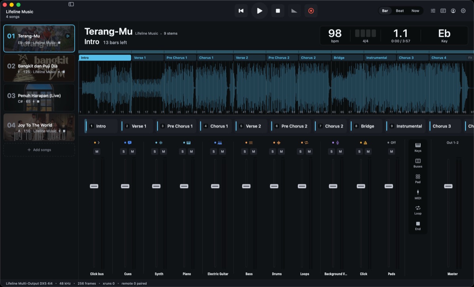Click the Synth channel waveform icon
Image resolution: width=474 pixels, height=287 pixels.
tap(160, 143)
